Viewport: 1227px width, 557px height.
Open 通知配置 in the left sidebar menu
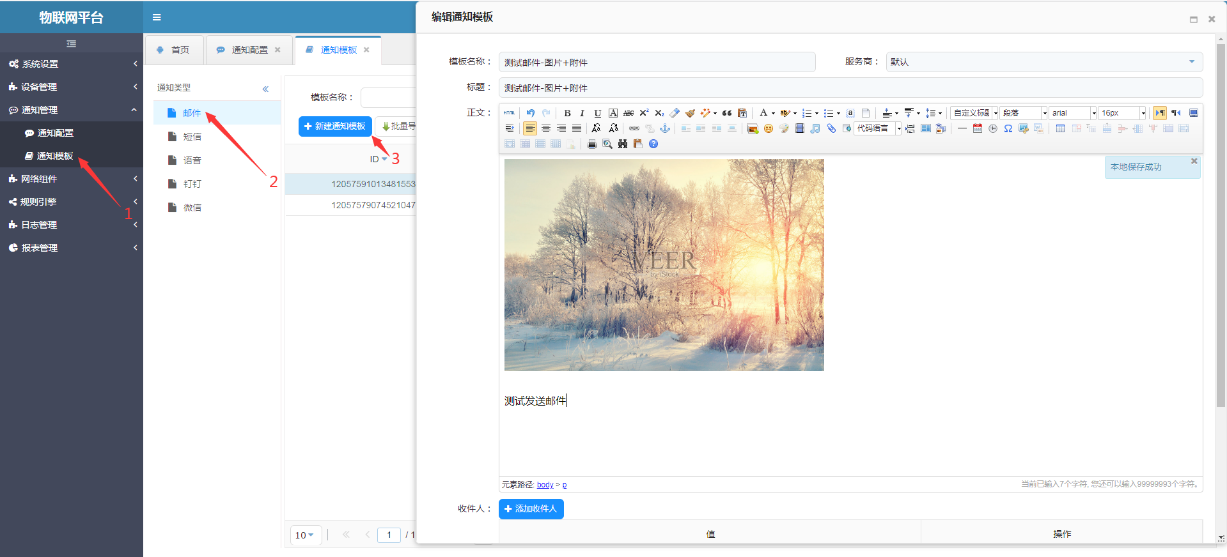tap(55, 133)
